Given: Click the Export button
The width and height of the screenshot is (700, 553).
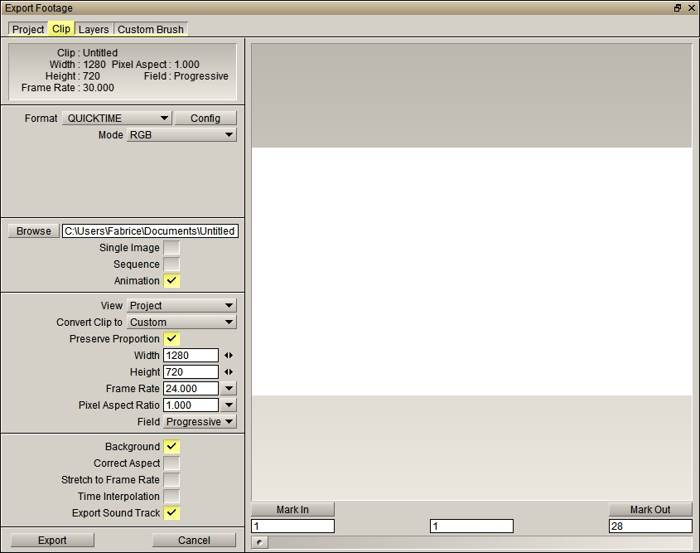Looking at the screenshot, I should 52,541.
